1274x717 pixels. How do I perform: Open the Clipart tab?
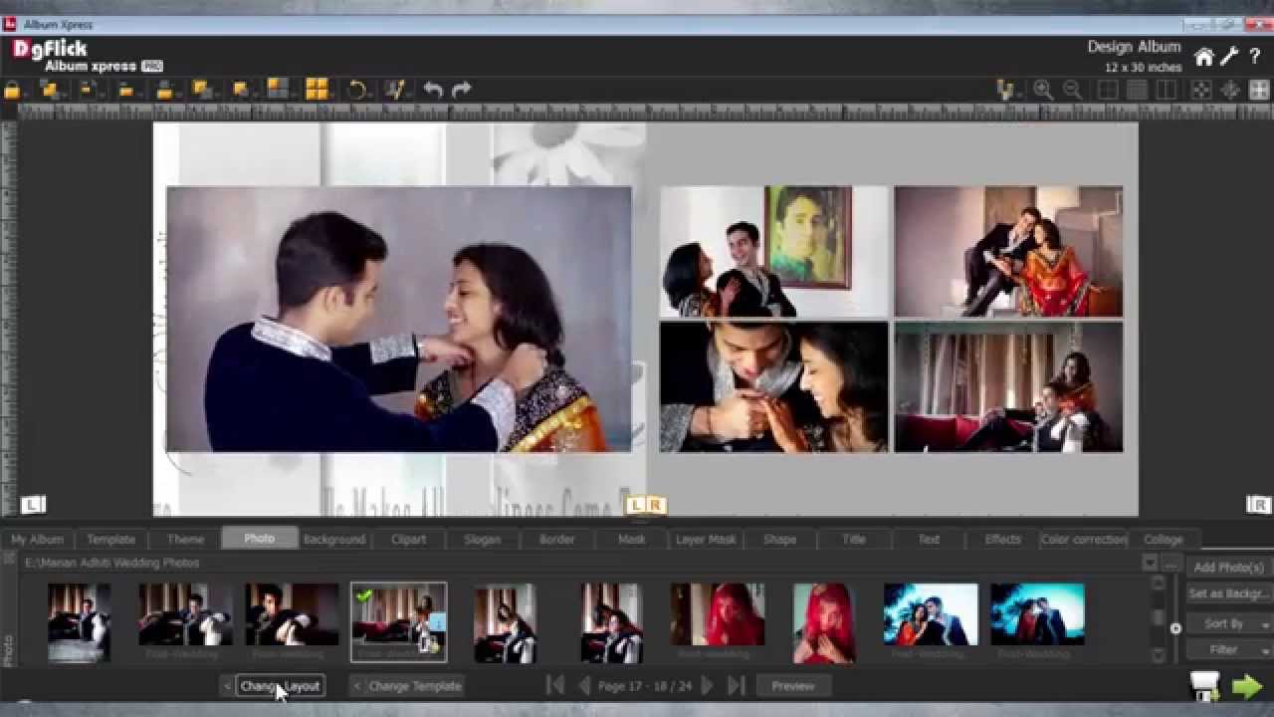coord(408,539)
